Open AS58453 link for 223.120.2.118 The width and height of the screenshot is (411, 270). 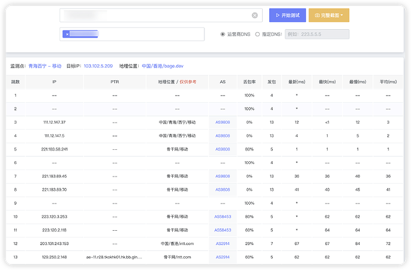pos(223,230)
